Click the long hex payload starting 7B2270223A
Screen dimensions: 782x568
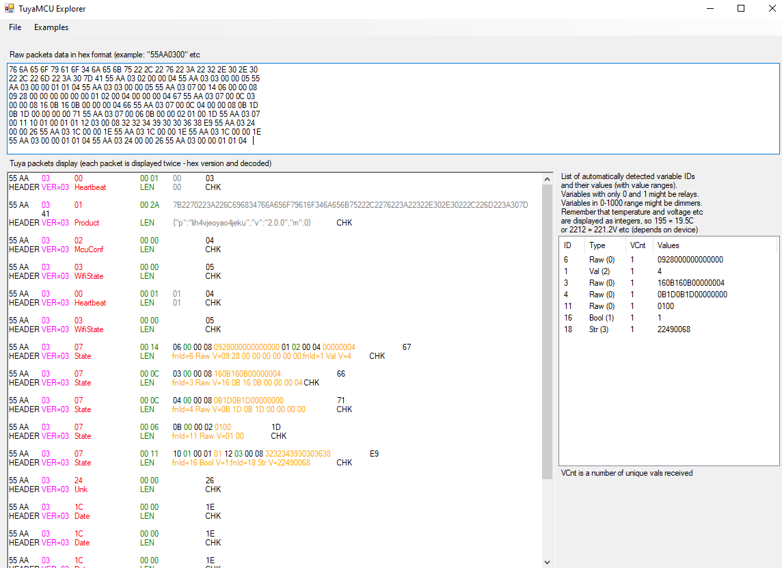[x=350, y=205]
